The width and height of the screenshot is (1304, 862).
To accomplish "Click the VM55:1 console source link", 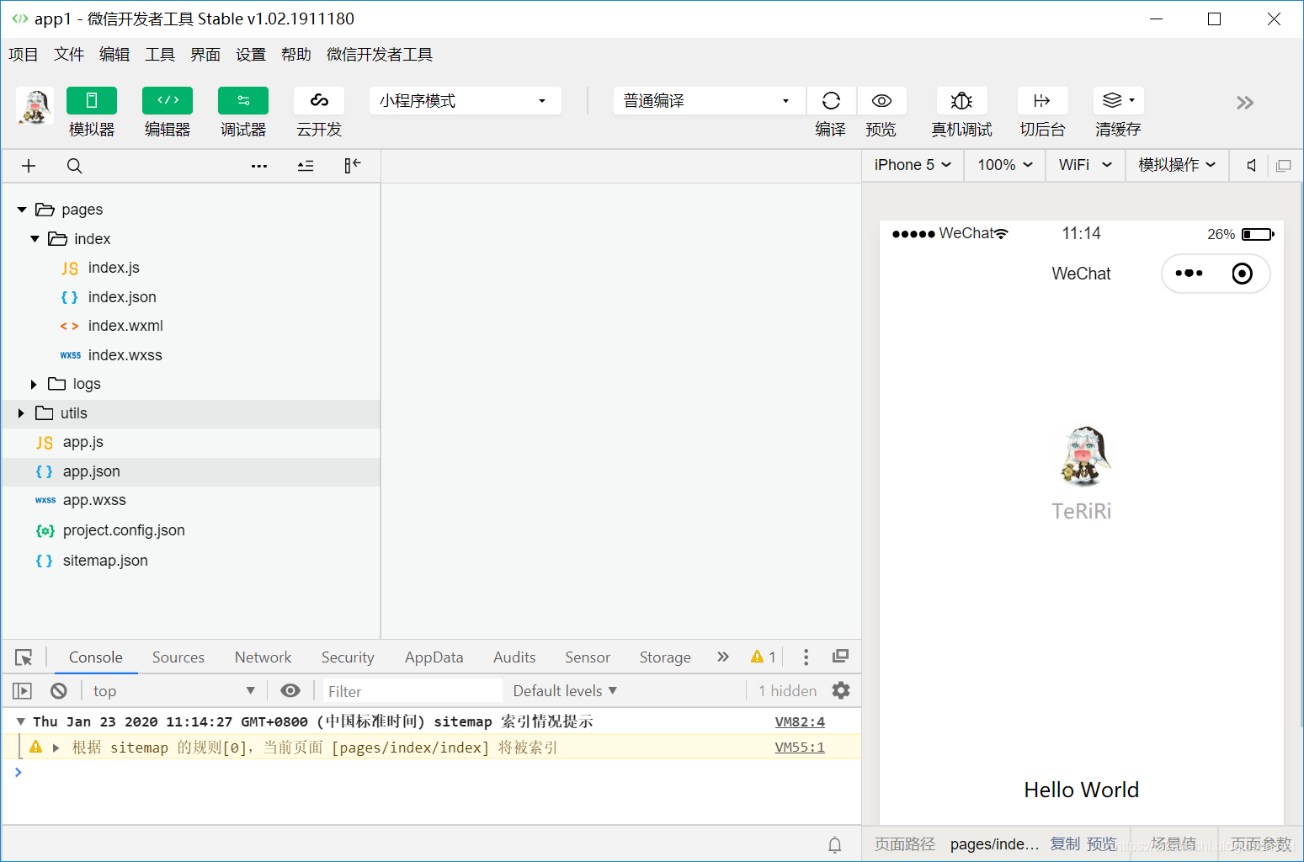I will click(x=799, y=747).
